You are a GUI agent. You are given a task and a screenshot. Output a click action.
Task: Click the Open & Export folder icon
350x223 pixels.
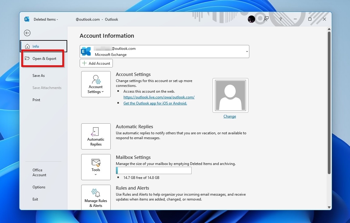27,58
